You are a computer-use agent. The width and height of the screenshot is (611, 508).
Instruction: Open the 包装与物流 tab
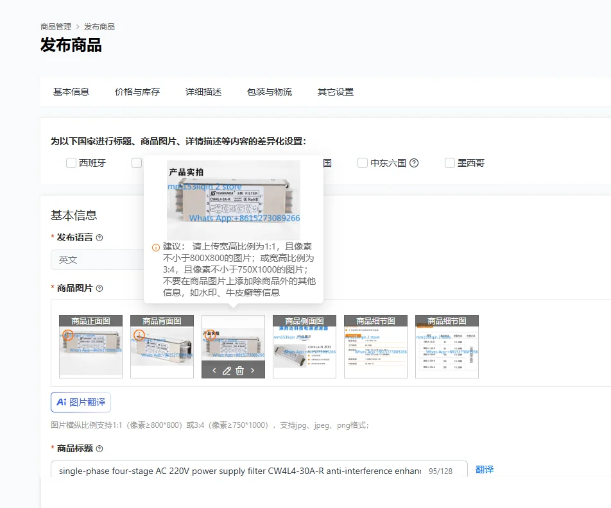tap(270, 92)
